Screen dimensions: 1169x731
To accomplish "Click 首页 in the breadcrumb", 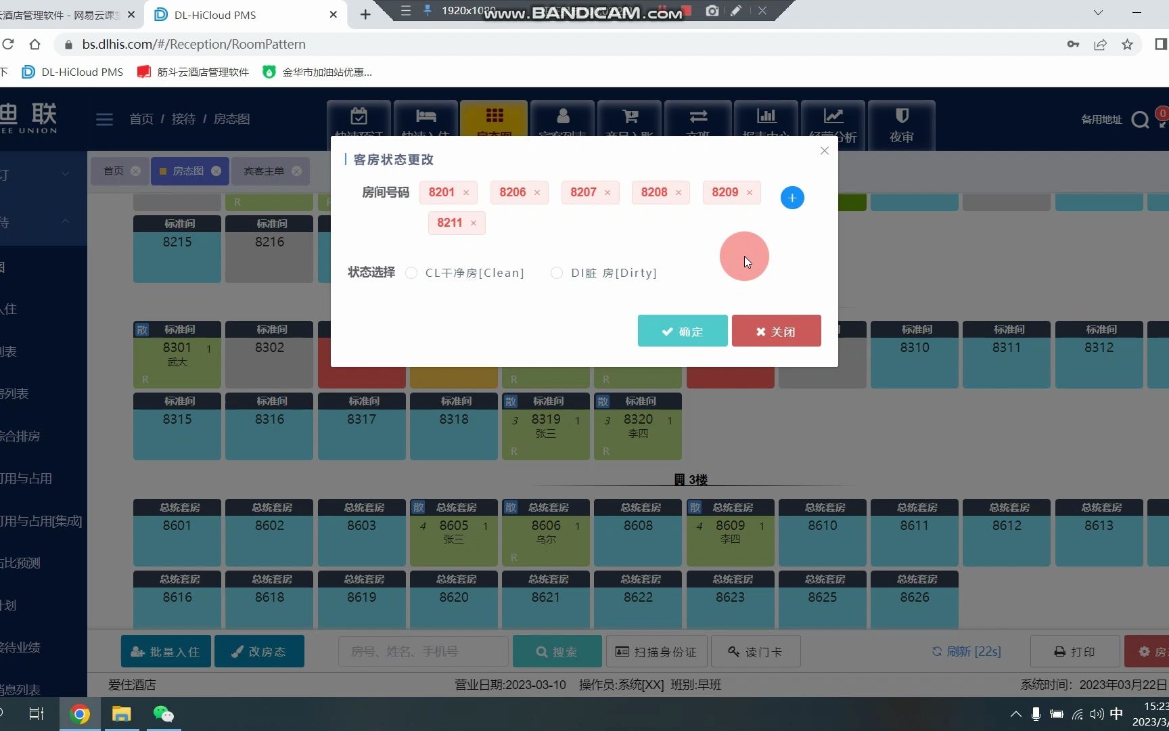I will click(x=141, y=119).
